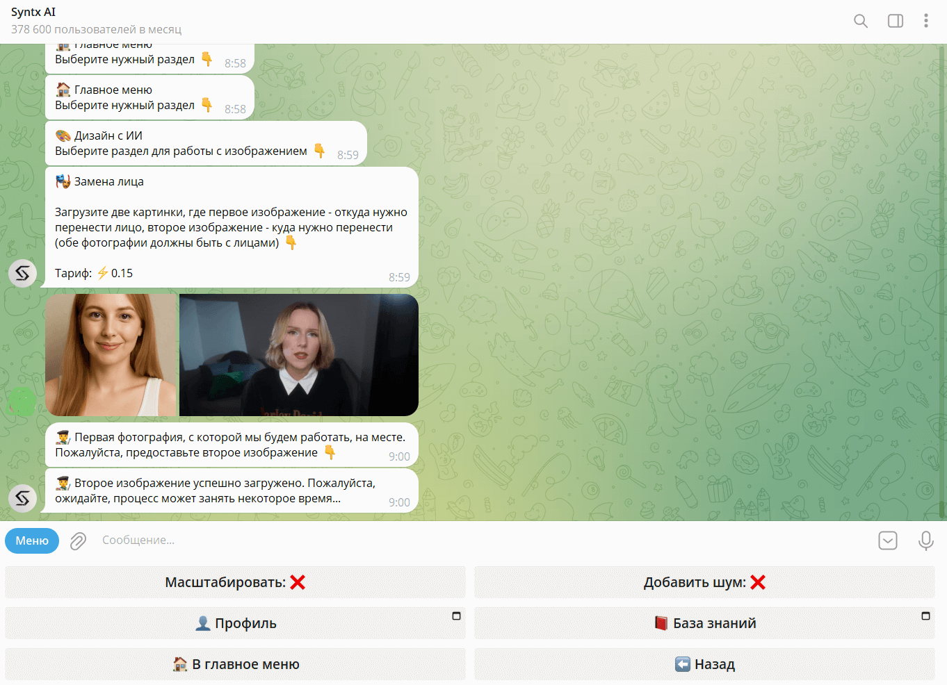Image resolution: width=947 pixels, height=685 pixels.
Task: Click the Дизайн с ИИ message
Action: [206, 143]
